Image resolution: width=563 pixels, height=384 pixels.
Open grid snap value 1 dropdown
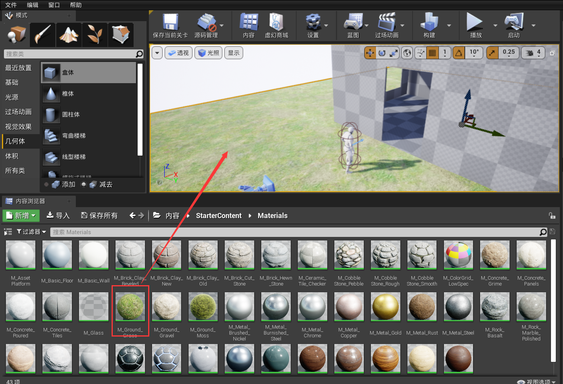(x=444, y=53)
